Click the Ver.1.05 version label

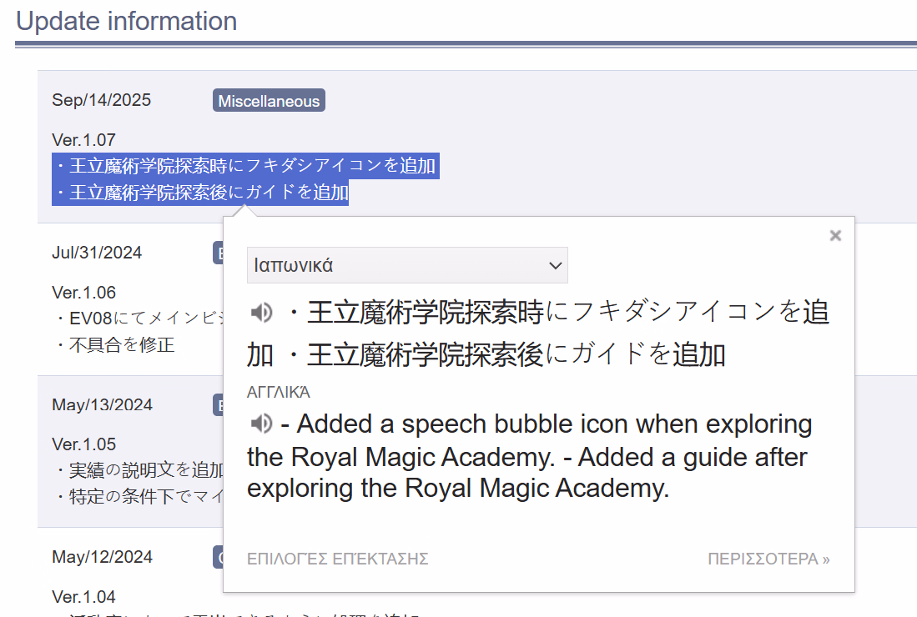(83, 444)
